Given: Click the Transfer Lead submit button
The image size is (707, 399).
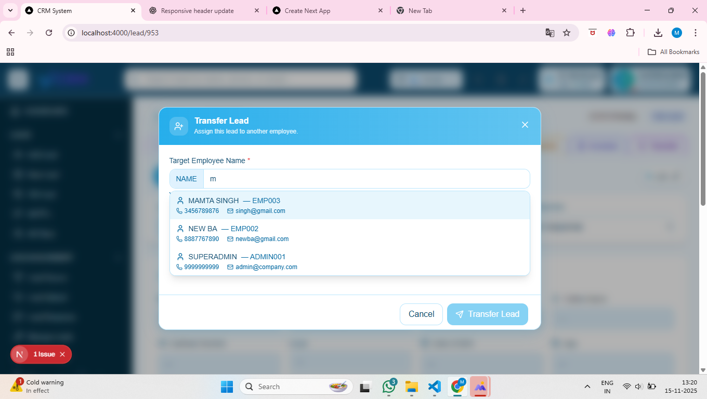Looking at the screenshot, I should click(x=487, y=314).
